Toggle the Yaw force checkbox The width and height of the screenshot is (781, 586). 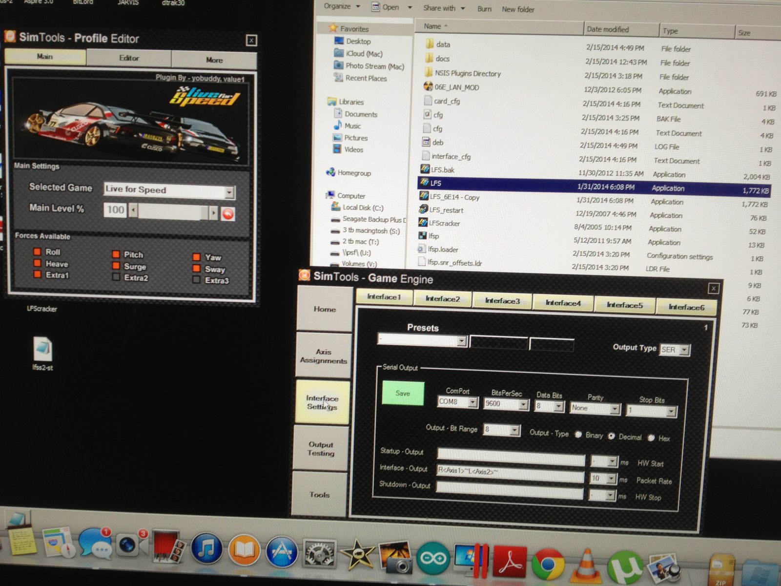tap(196, 257)
